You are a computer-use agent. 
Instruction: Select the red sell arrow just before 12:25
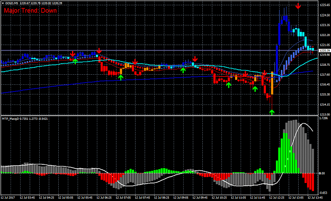[264, 73]
